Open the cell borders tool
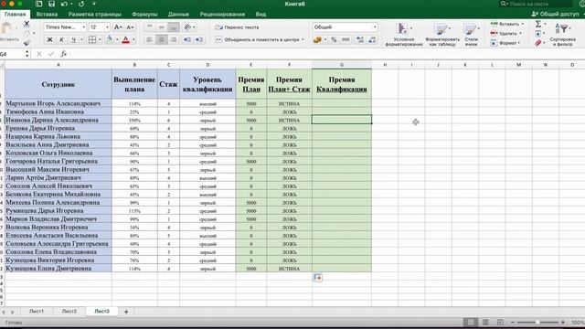The image size is (585, 329). pos(91,39)
